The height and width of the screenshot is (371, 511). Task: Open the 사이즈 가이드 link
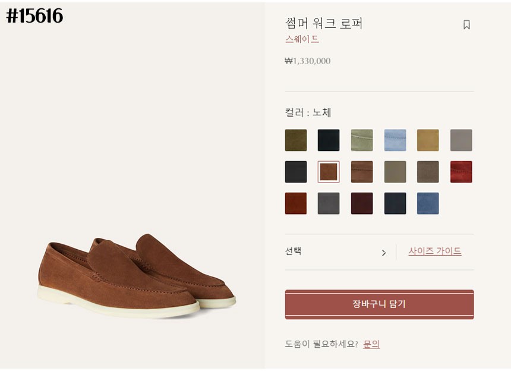[x=434, y=251]
